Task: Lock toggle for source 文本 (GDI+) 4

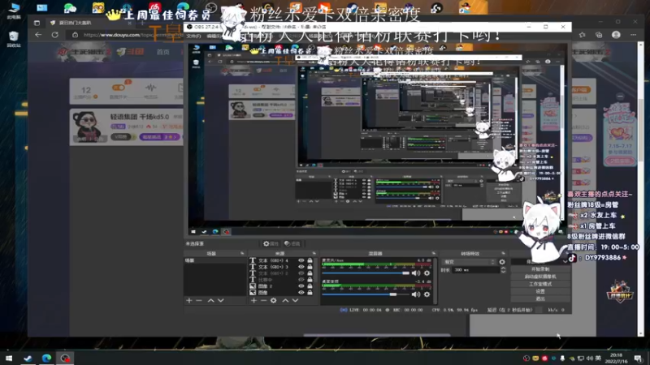Action: [x=310, y=260]
